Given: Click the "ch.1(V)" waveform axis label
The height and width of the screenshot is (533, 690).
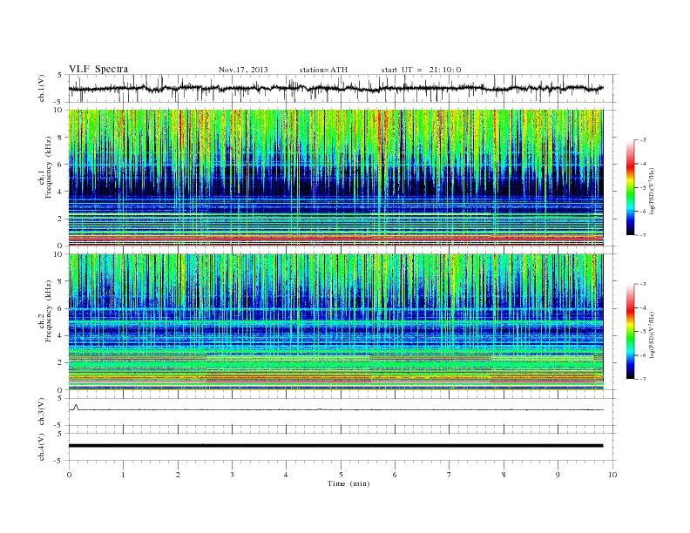Looking at the screenshot, I should pyautogui.click(x=42, y=88).
